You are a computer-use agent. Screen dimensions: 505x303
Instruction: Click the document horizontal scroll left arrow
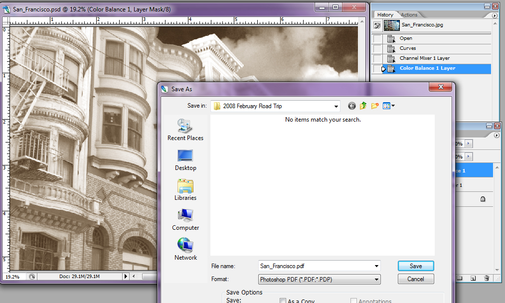[134, 276]
